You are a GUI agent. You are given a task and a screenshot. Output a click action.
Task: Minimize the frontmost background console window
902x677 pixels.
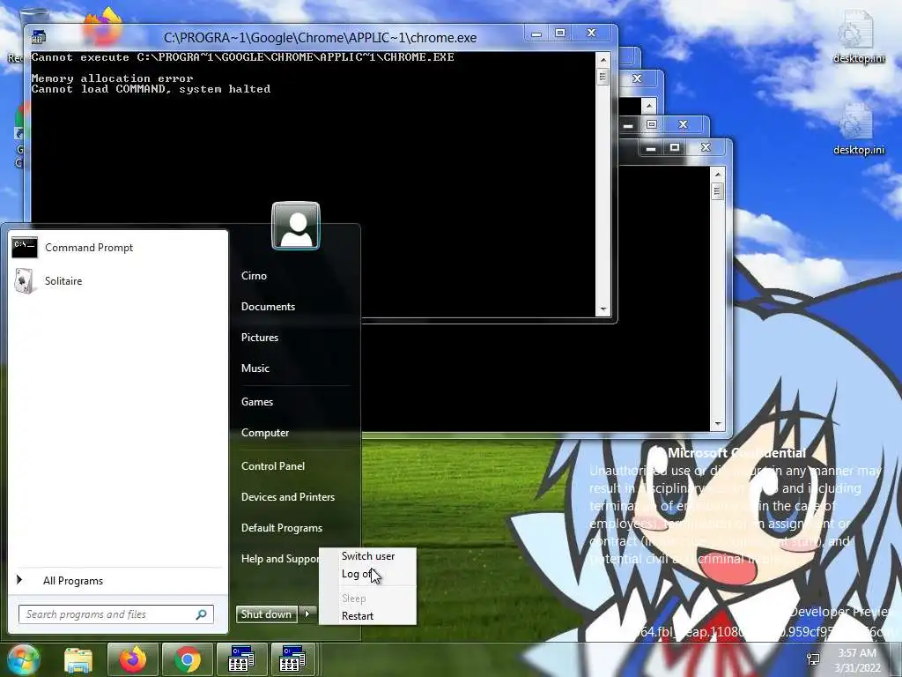pos(651,148)
